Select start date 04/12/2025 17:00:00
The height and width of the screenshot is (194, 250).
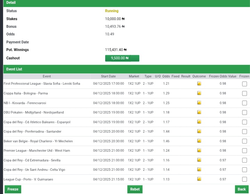(109, 84)
